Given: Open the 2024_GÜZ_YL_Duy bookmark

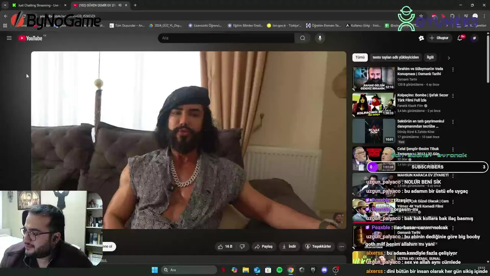Looking at the screenshot, I should [165, 26].
